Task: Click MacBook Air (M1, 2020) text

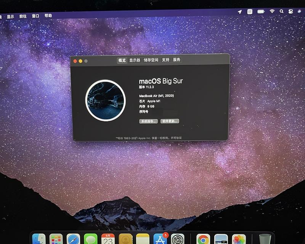Action: coord(156,96)
